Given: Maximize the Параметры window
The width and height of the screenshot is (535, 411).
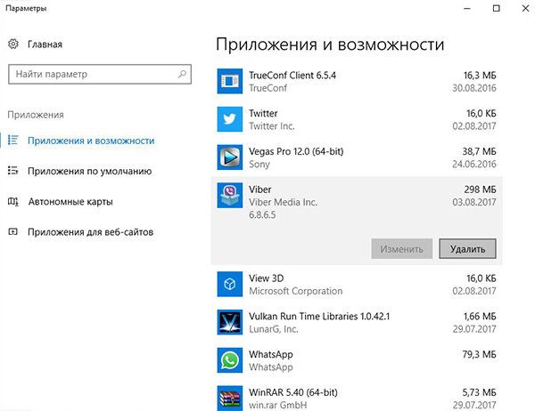Looking at the screenshot, I should click(x=497, y=8).
